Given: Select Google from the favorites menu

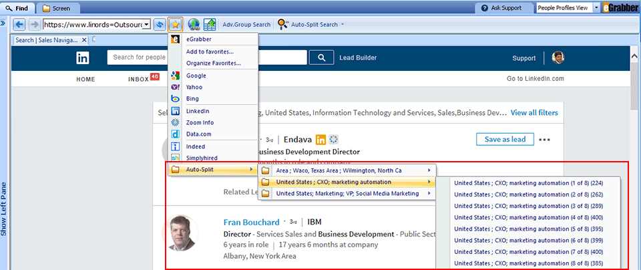Looking at the screenshot, I should point(213,76).
